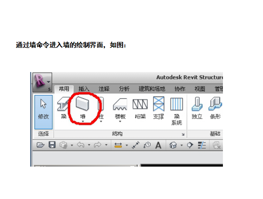
Task: Expand the Wall (墙) dropdown arrow
Action: [82, 122]
